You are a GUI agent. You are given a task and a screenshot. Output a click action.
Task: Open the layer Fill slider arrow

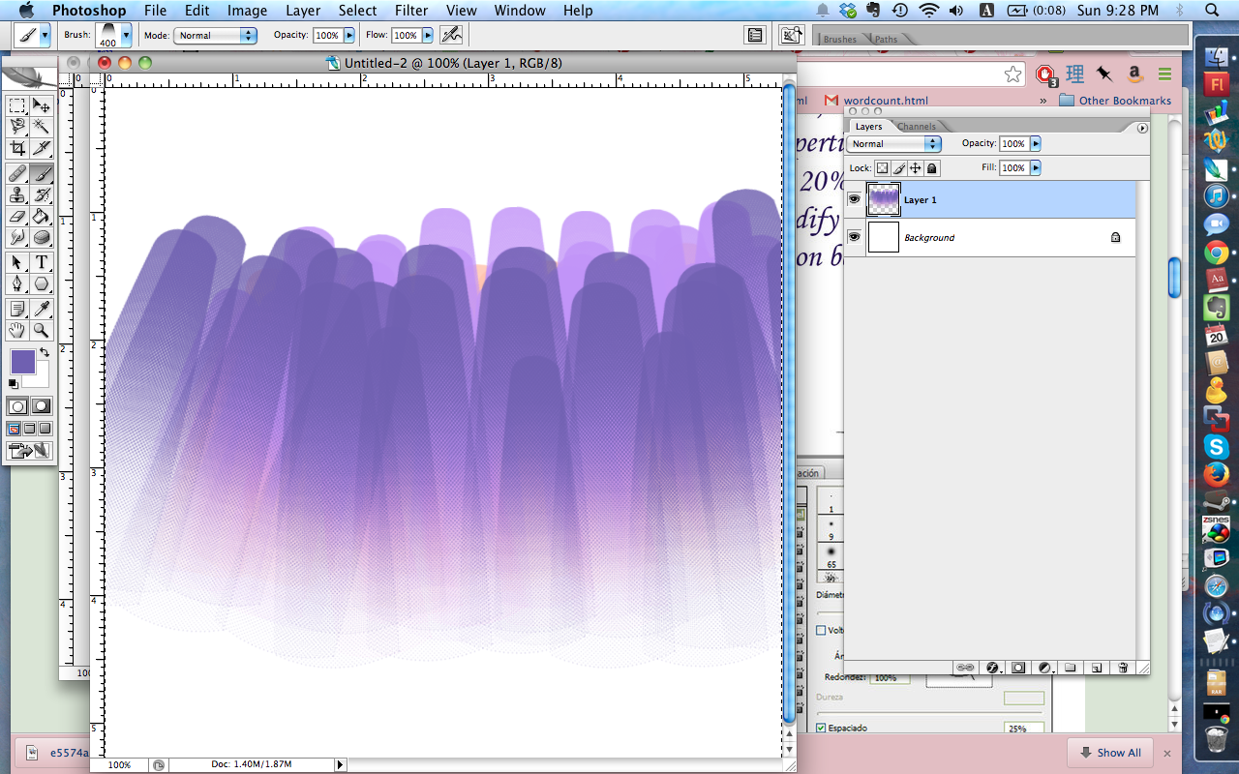click(x=1036, y=168)
